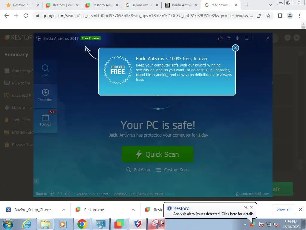Click the cloud engine icon

59,194
